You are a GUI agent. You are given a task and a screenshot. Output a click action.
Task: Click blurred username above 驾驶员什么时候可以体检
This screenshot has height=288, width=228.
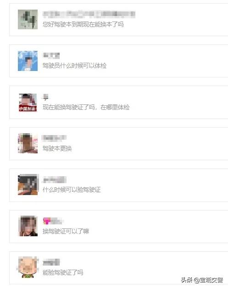51,55
